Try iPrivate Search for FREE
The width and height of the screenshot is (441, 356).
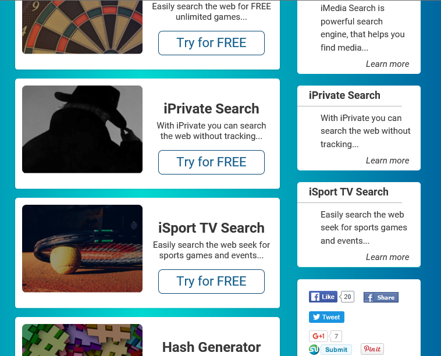[211, 162]
